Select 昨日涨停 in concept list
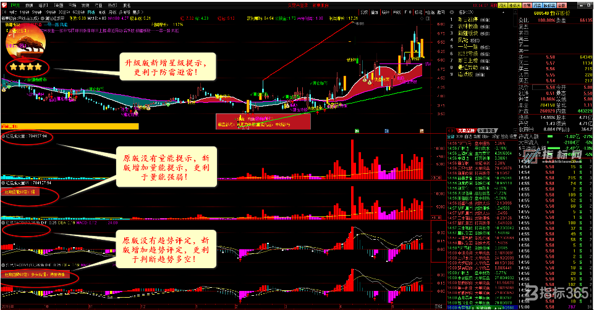The image size is (594, 310). click(x=468, y=20)
